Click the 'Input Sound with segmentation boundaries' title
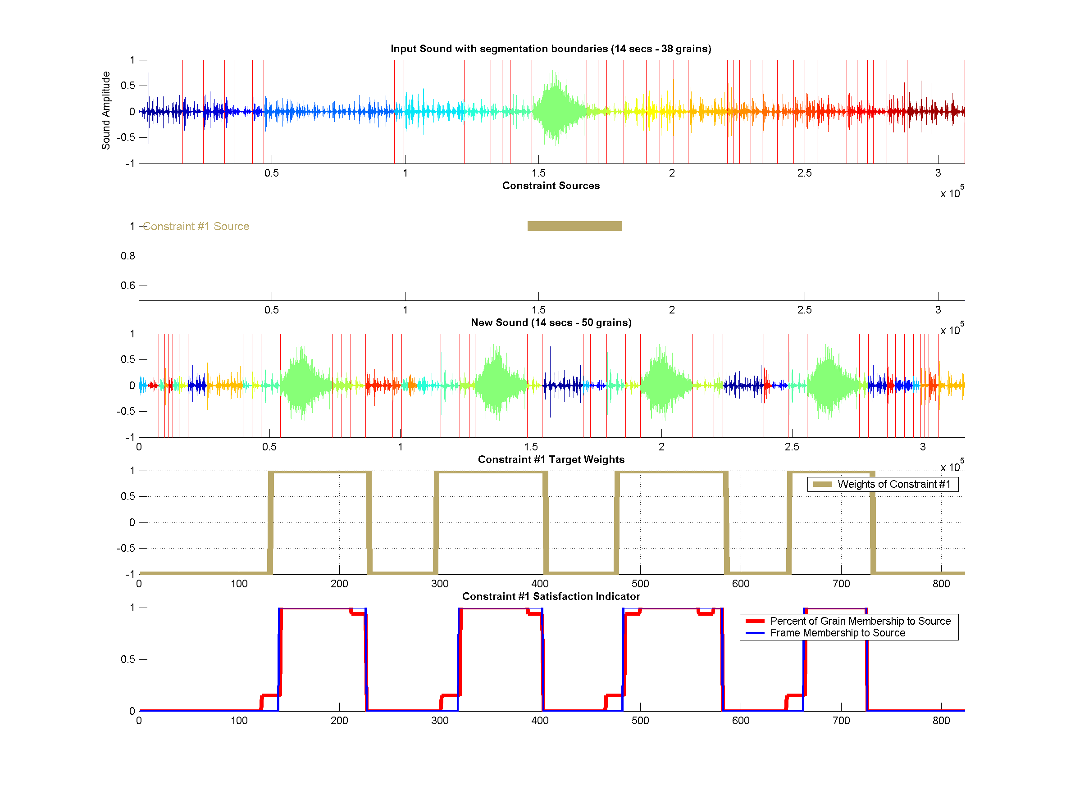1066x799 pixels. coord(551,49)
